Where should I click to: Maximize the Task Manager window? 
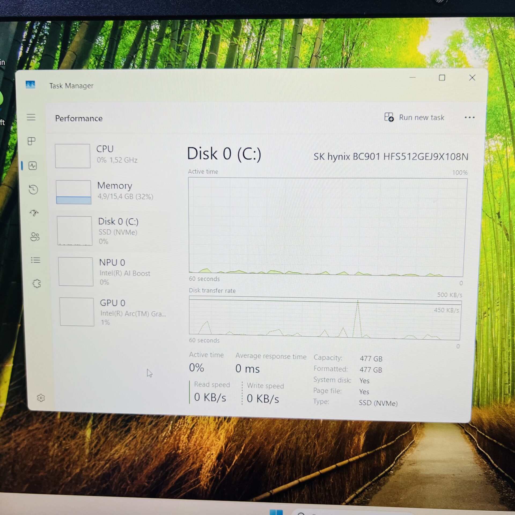[442, 78]
